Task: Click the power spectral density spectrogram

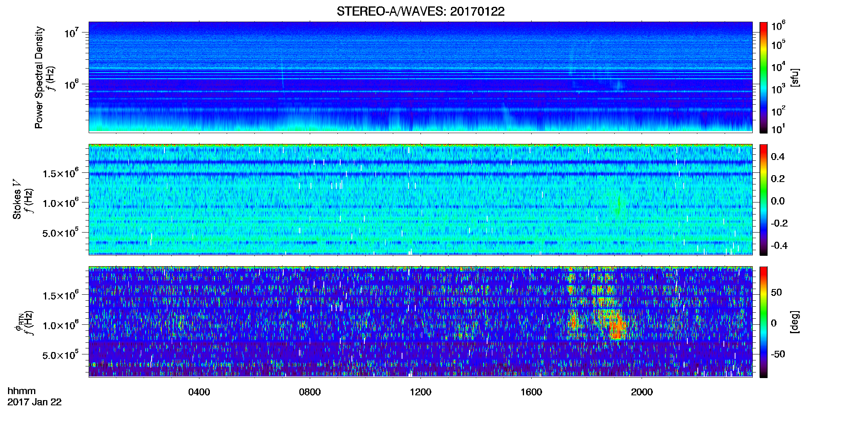Action: click(420, 77)
